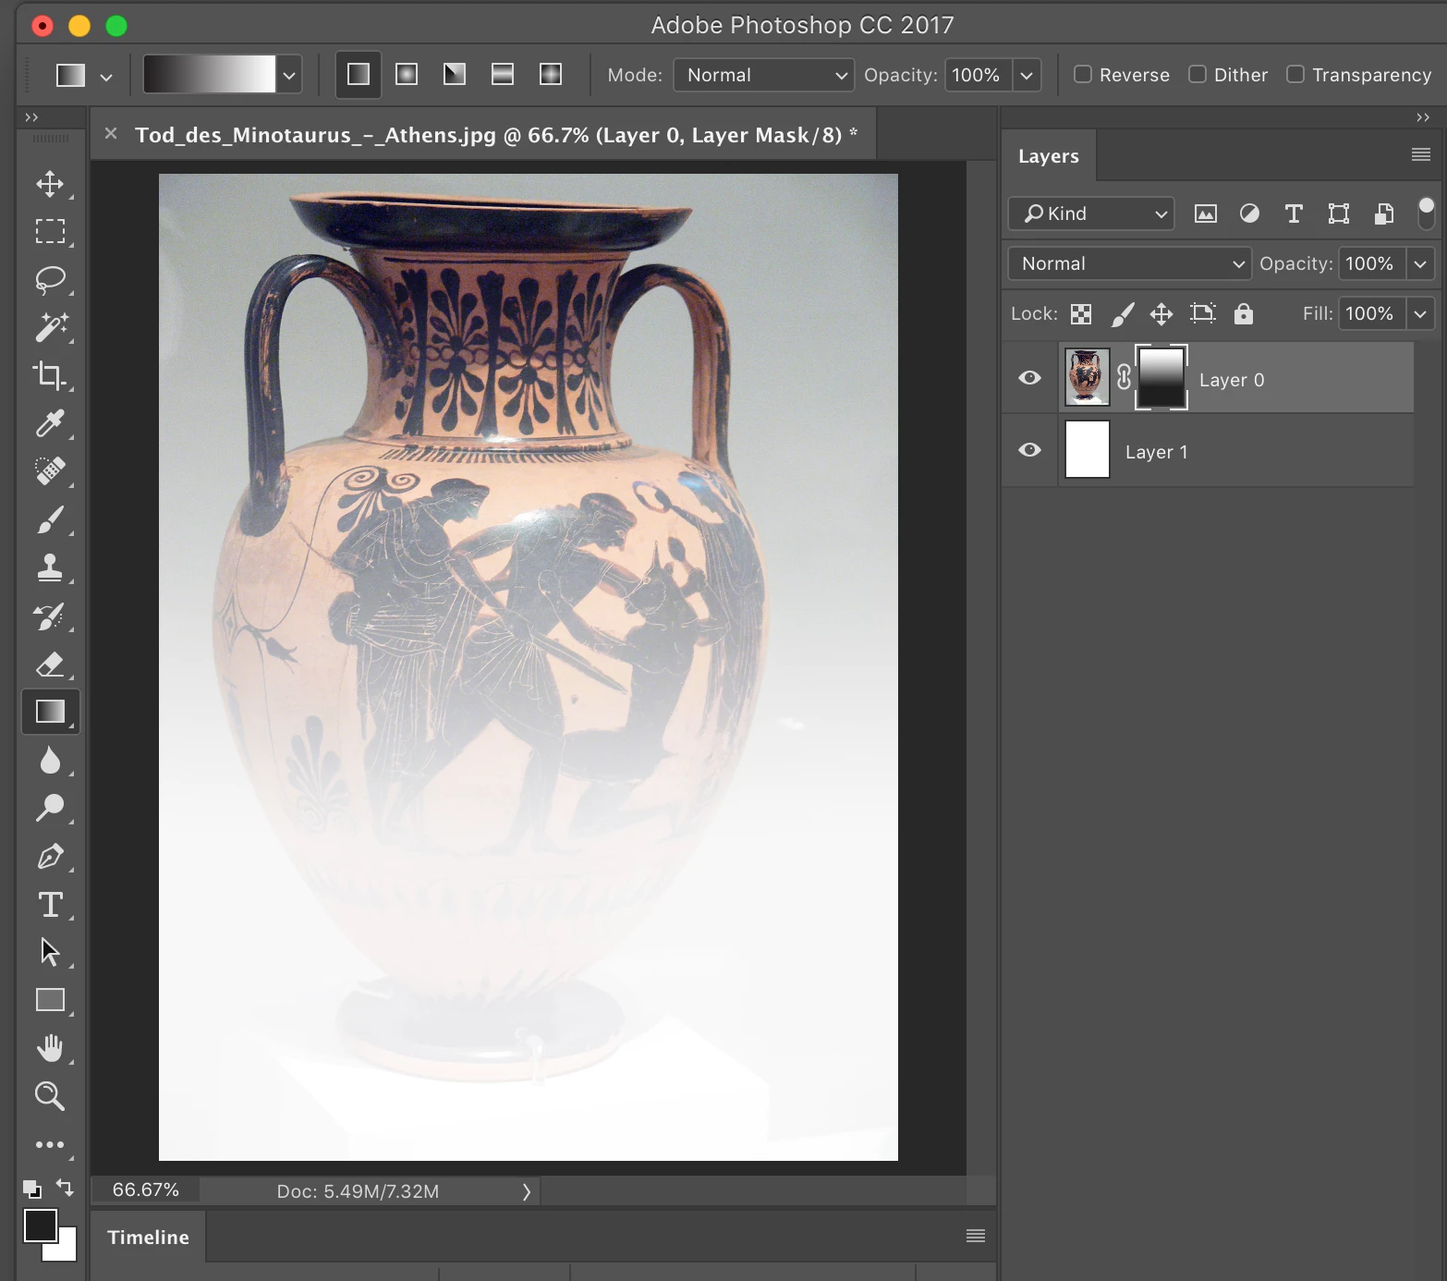Toggle lock transparent pixels

(x=1081, y=314)
